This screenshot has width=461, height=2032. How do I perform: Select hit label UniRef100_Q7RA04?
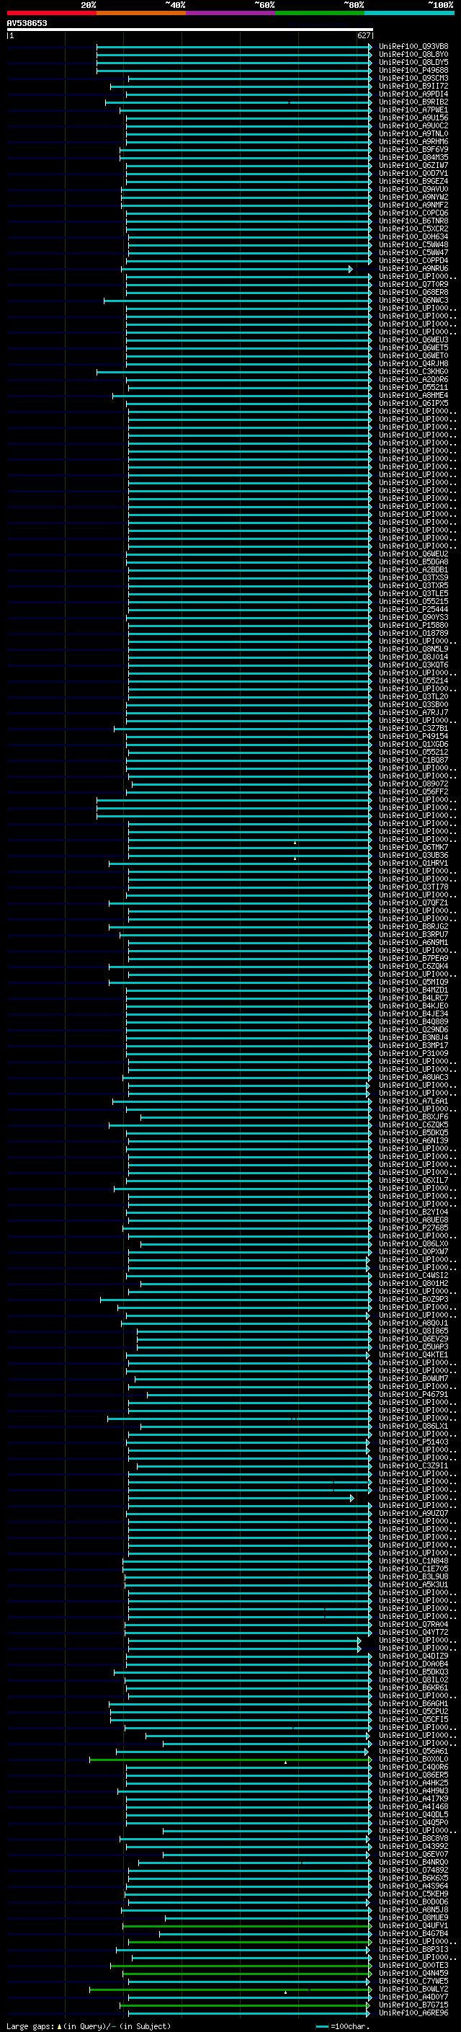coord(413,1623)
